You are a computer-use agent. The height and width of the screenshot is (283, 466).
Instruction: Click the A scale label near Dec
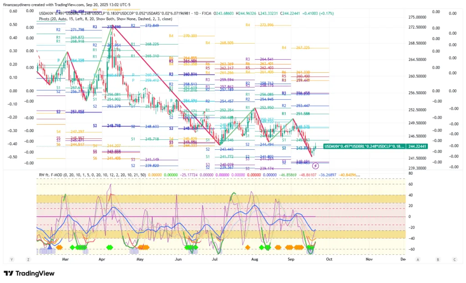click(x=418, y=259)
